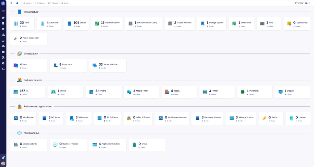Click the Hypervisor card icon
Screen dimensions: 314x167
point(56,65)
